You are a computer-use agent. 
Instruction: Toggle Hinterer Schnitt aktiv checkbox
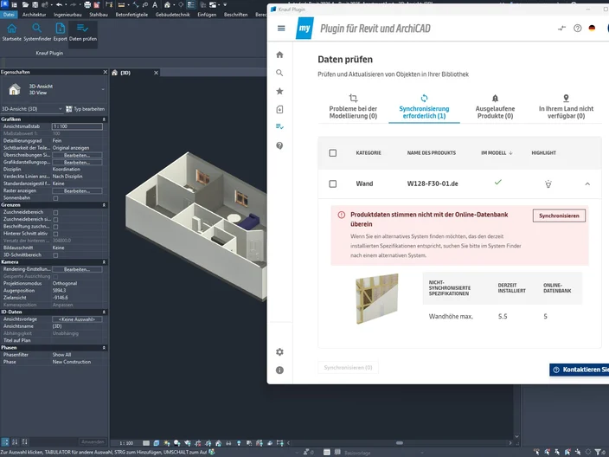coord(55,234)
